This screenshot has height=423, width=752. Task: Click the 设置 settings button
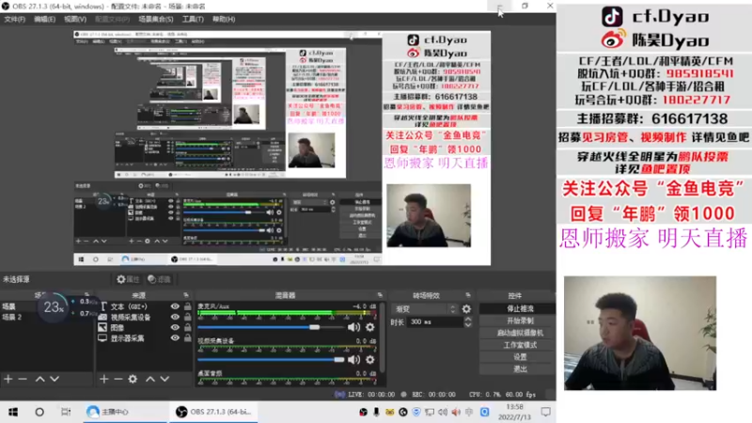click(520, 357)
